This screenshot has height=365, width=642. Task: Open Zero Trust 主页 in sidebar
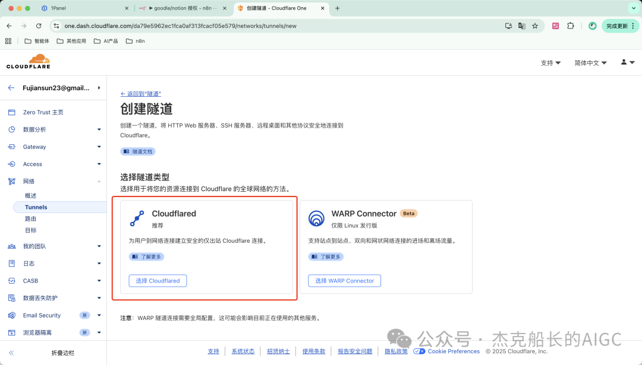[43, 112]
